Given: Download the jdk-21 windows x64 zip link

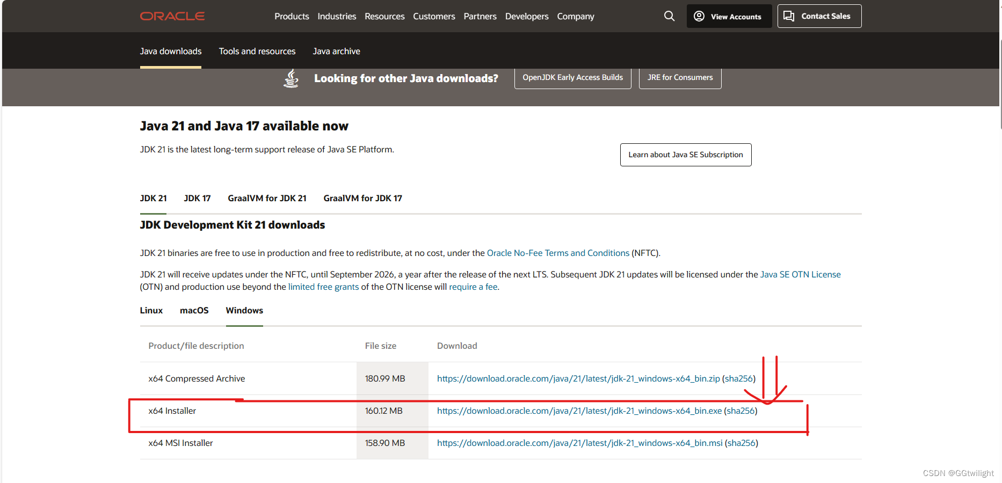Looking at the screenshot, I should click(x=578, y=378).
